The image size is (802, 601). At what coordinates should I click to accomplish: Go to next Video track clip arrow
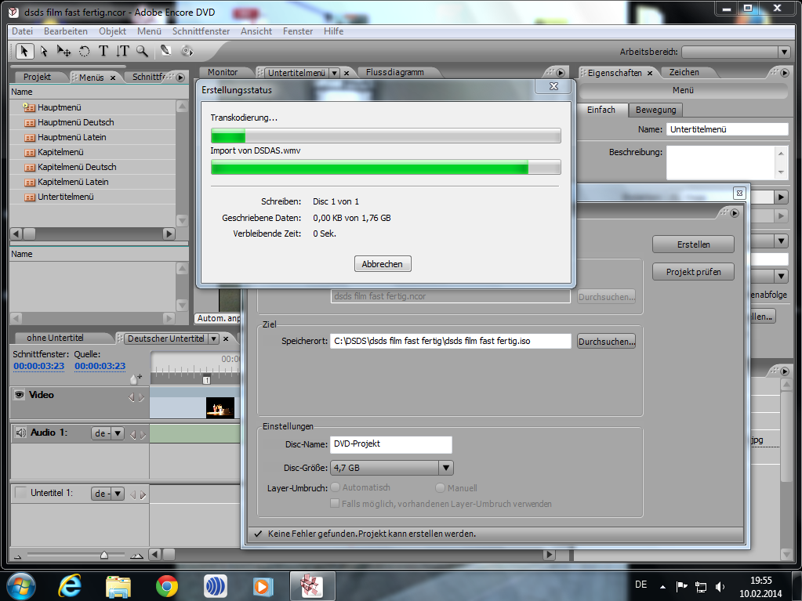(x=142, y=397)
